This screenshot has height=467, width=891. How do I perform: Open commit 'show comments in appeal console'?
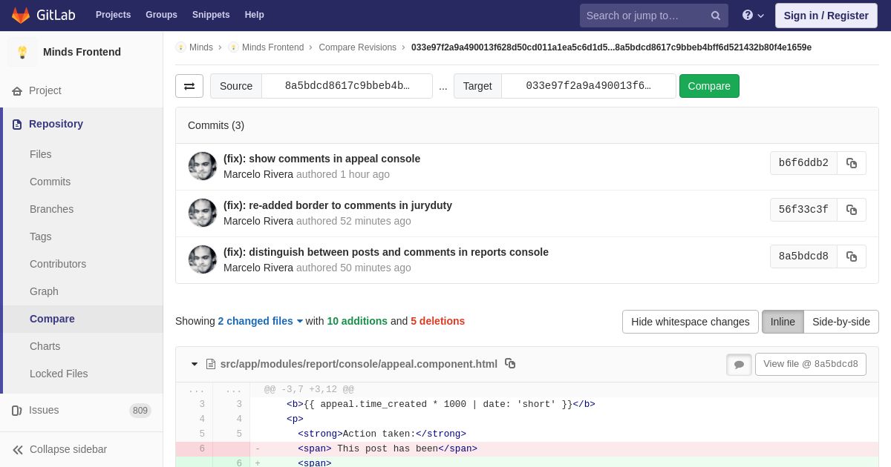pos(322,159)
